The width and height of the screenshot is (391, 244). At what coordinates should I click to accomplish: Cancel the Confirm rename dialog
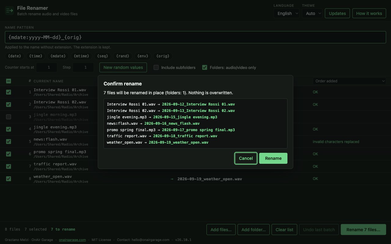pyautogui.click(x=246, y=158)
